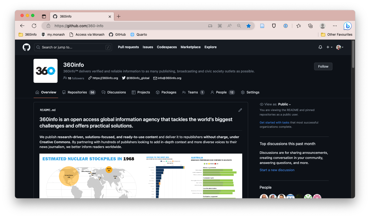Click the Search or jump to field

(73, 47)
